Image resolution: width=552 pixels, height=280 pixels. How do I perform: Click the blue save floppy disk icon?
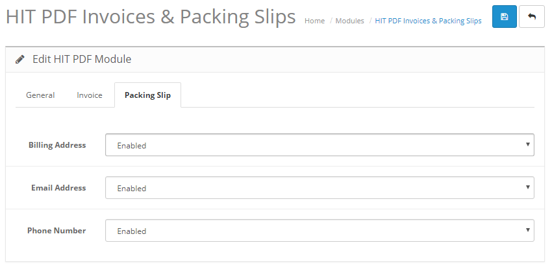tap(504, 16)
